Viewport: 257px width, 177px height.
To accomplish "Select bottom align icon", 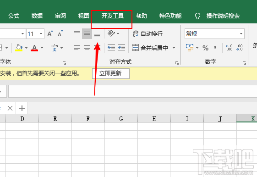I will pyautogui.click(x=97, y=35).
